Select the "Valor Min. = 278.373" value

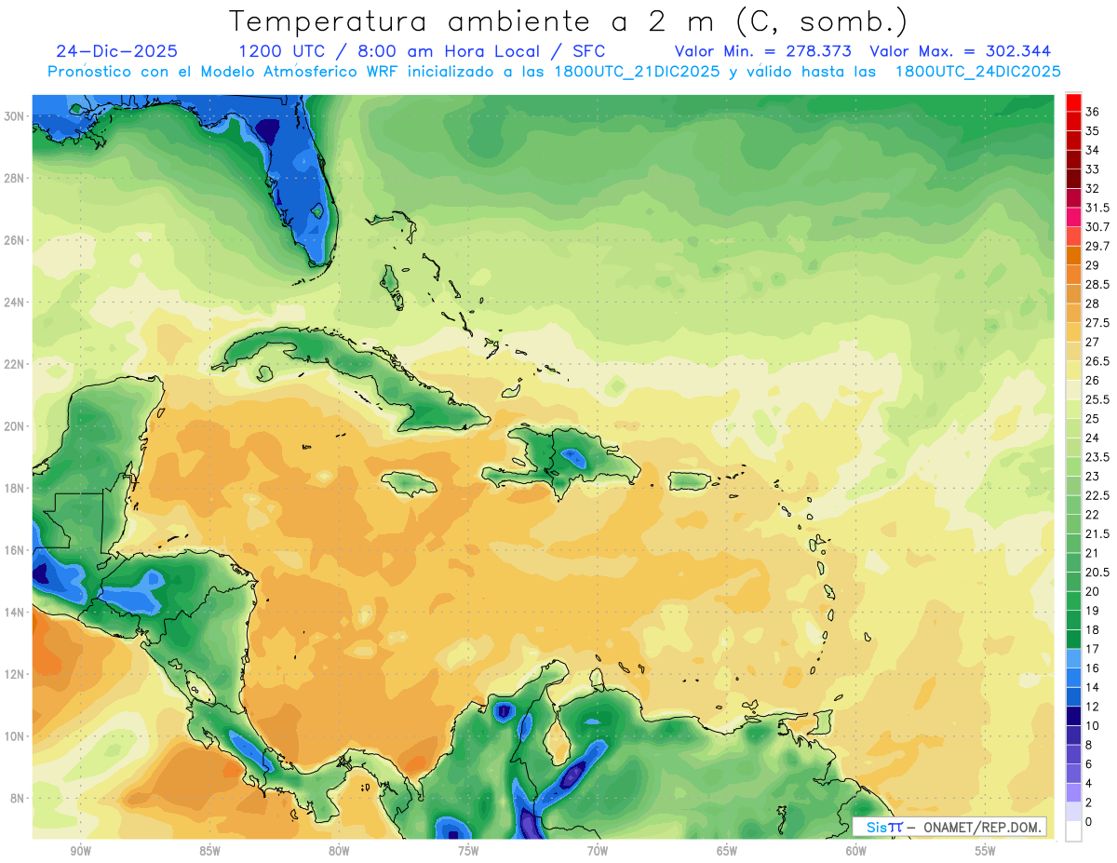click(x=762, y=51)
